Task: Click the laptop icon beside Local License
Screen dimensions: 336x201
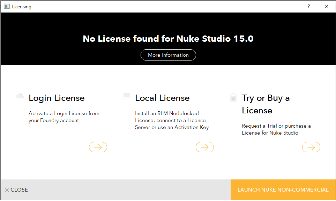Action: tap(127, 96)
